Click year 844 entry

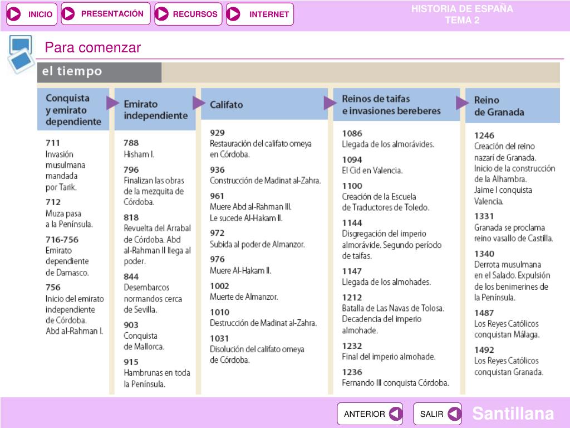[153, 293]
